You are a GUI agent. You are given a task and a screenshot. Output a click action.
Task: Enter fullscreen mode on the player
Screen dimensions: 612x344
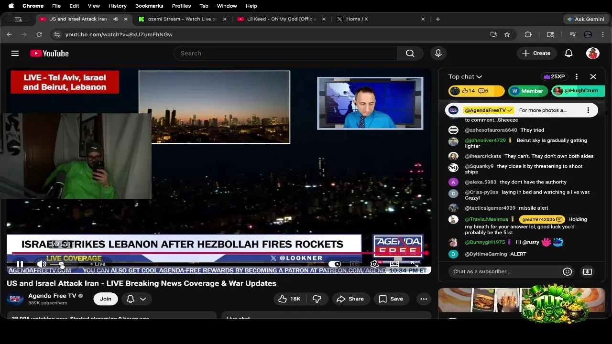coord(415,264)
